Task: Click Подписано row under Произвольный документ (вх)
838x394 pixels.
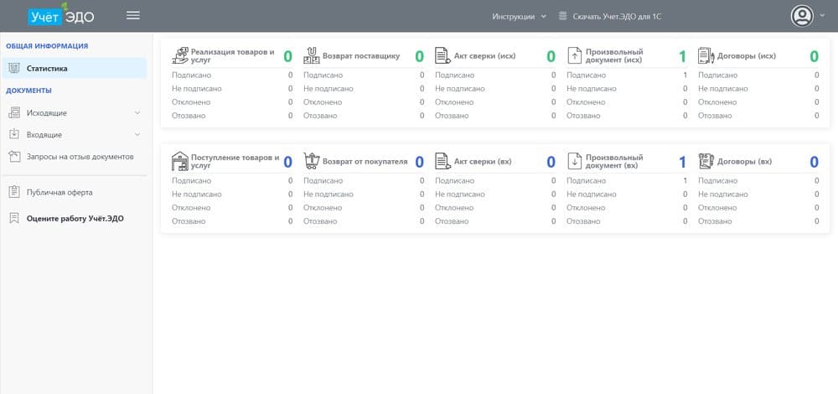Action: click(627, 181)
